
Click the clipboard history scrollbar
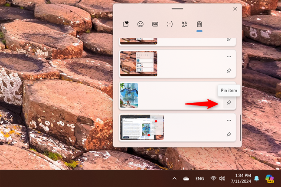[x=240, y=128]
